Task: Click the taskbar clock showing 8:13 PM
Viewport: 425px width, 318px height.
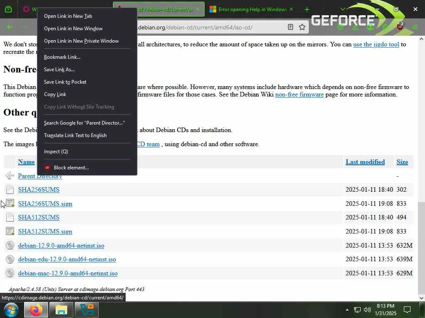Action: pyautogui.click(x=386, y=310)
